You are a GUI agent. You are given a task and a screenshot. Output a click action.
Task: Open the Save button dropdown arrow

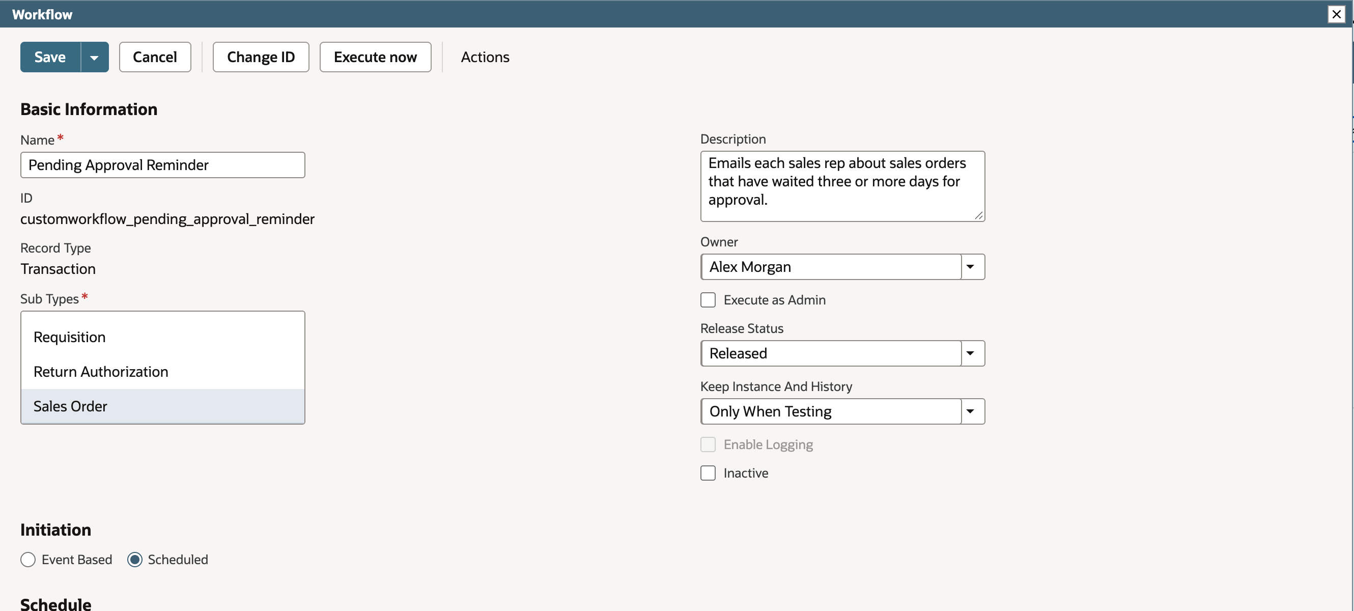95,57
